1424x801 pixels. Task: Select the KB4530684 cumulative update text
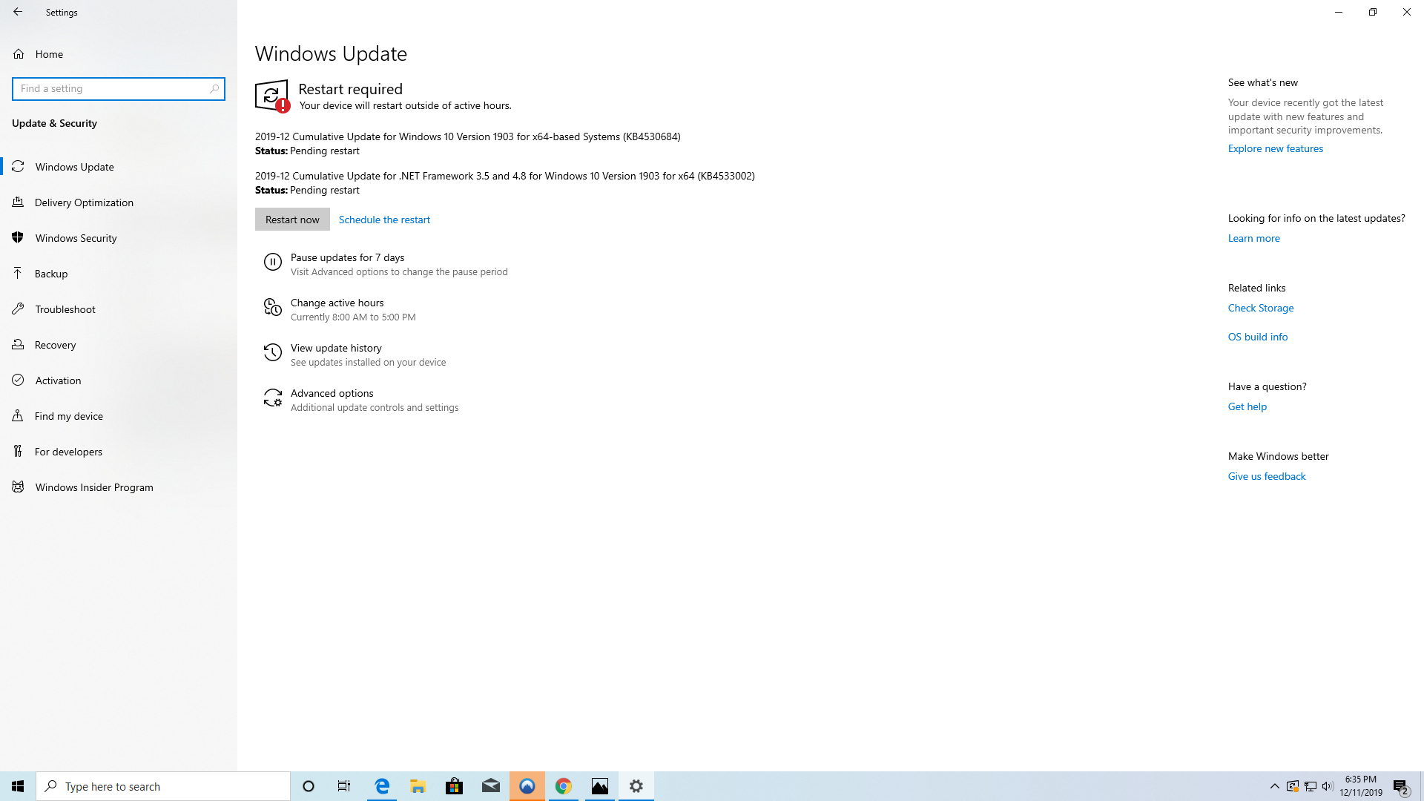(467, 136)
